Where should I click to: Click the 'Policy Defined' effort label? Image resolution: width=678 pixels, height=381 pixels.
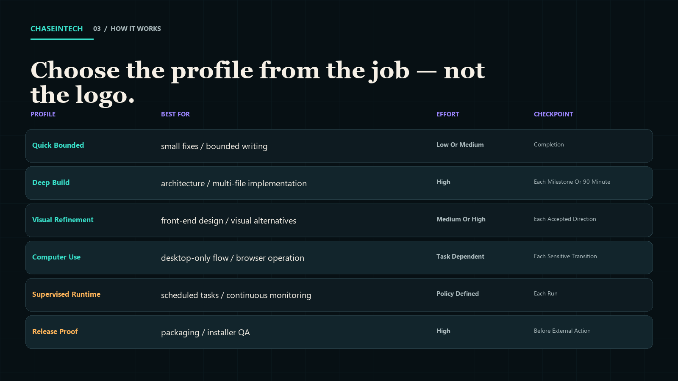pyautogui.click(x=458, y=294)
